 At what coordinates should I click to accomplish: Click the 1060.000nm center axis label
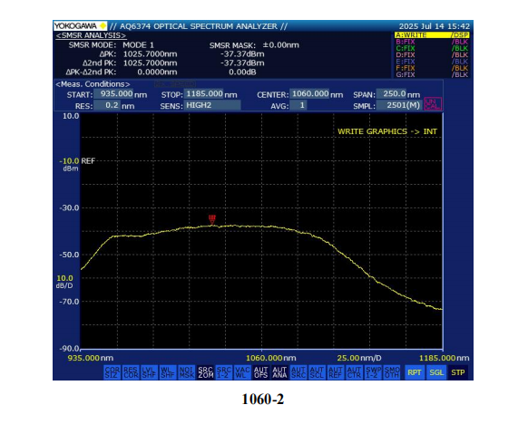pyautogui.click(x=271, y=358)
